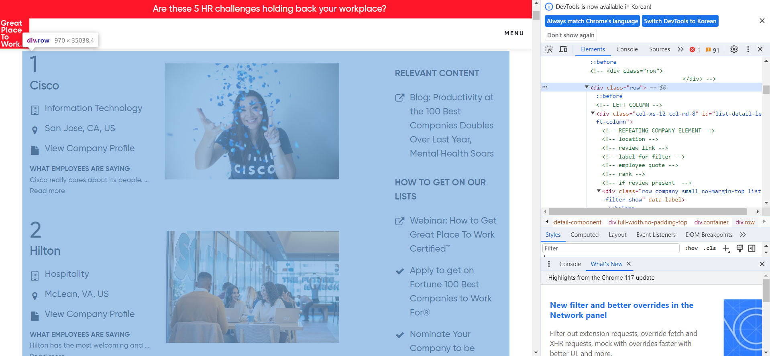Click the What's New thumbnail image

pyautogui.click(x=743, y=327)
